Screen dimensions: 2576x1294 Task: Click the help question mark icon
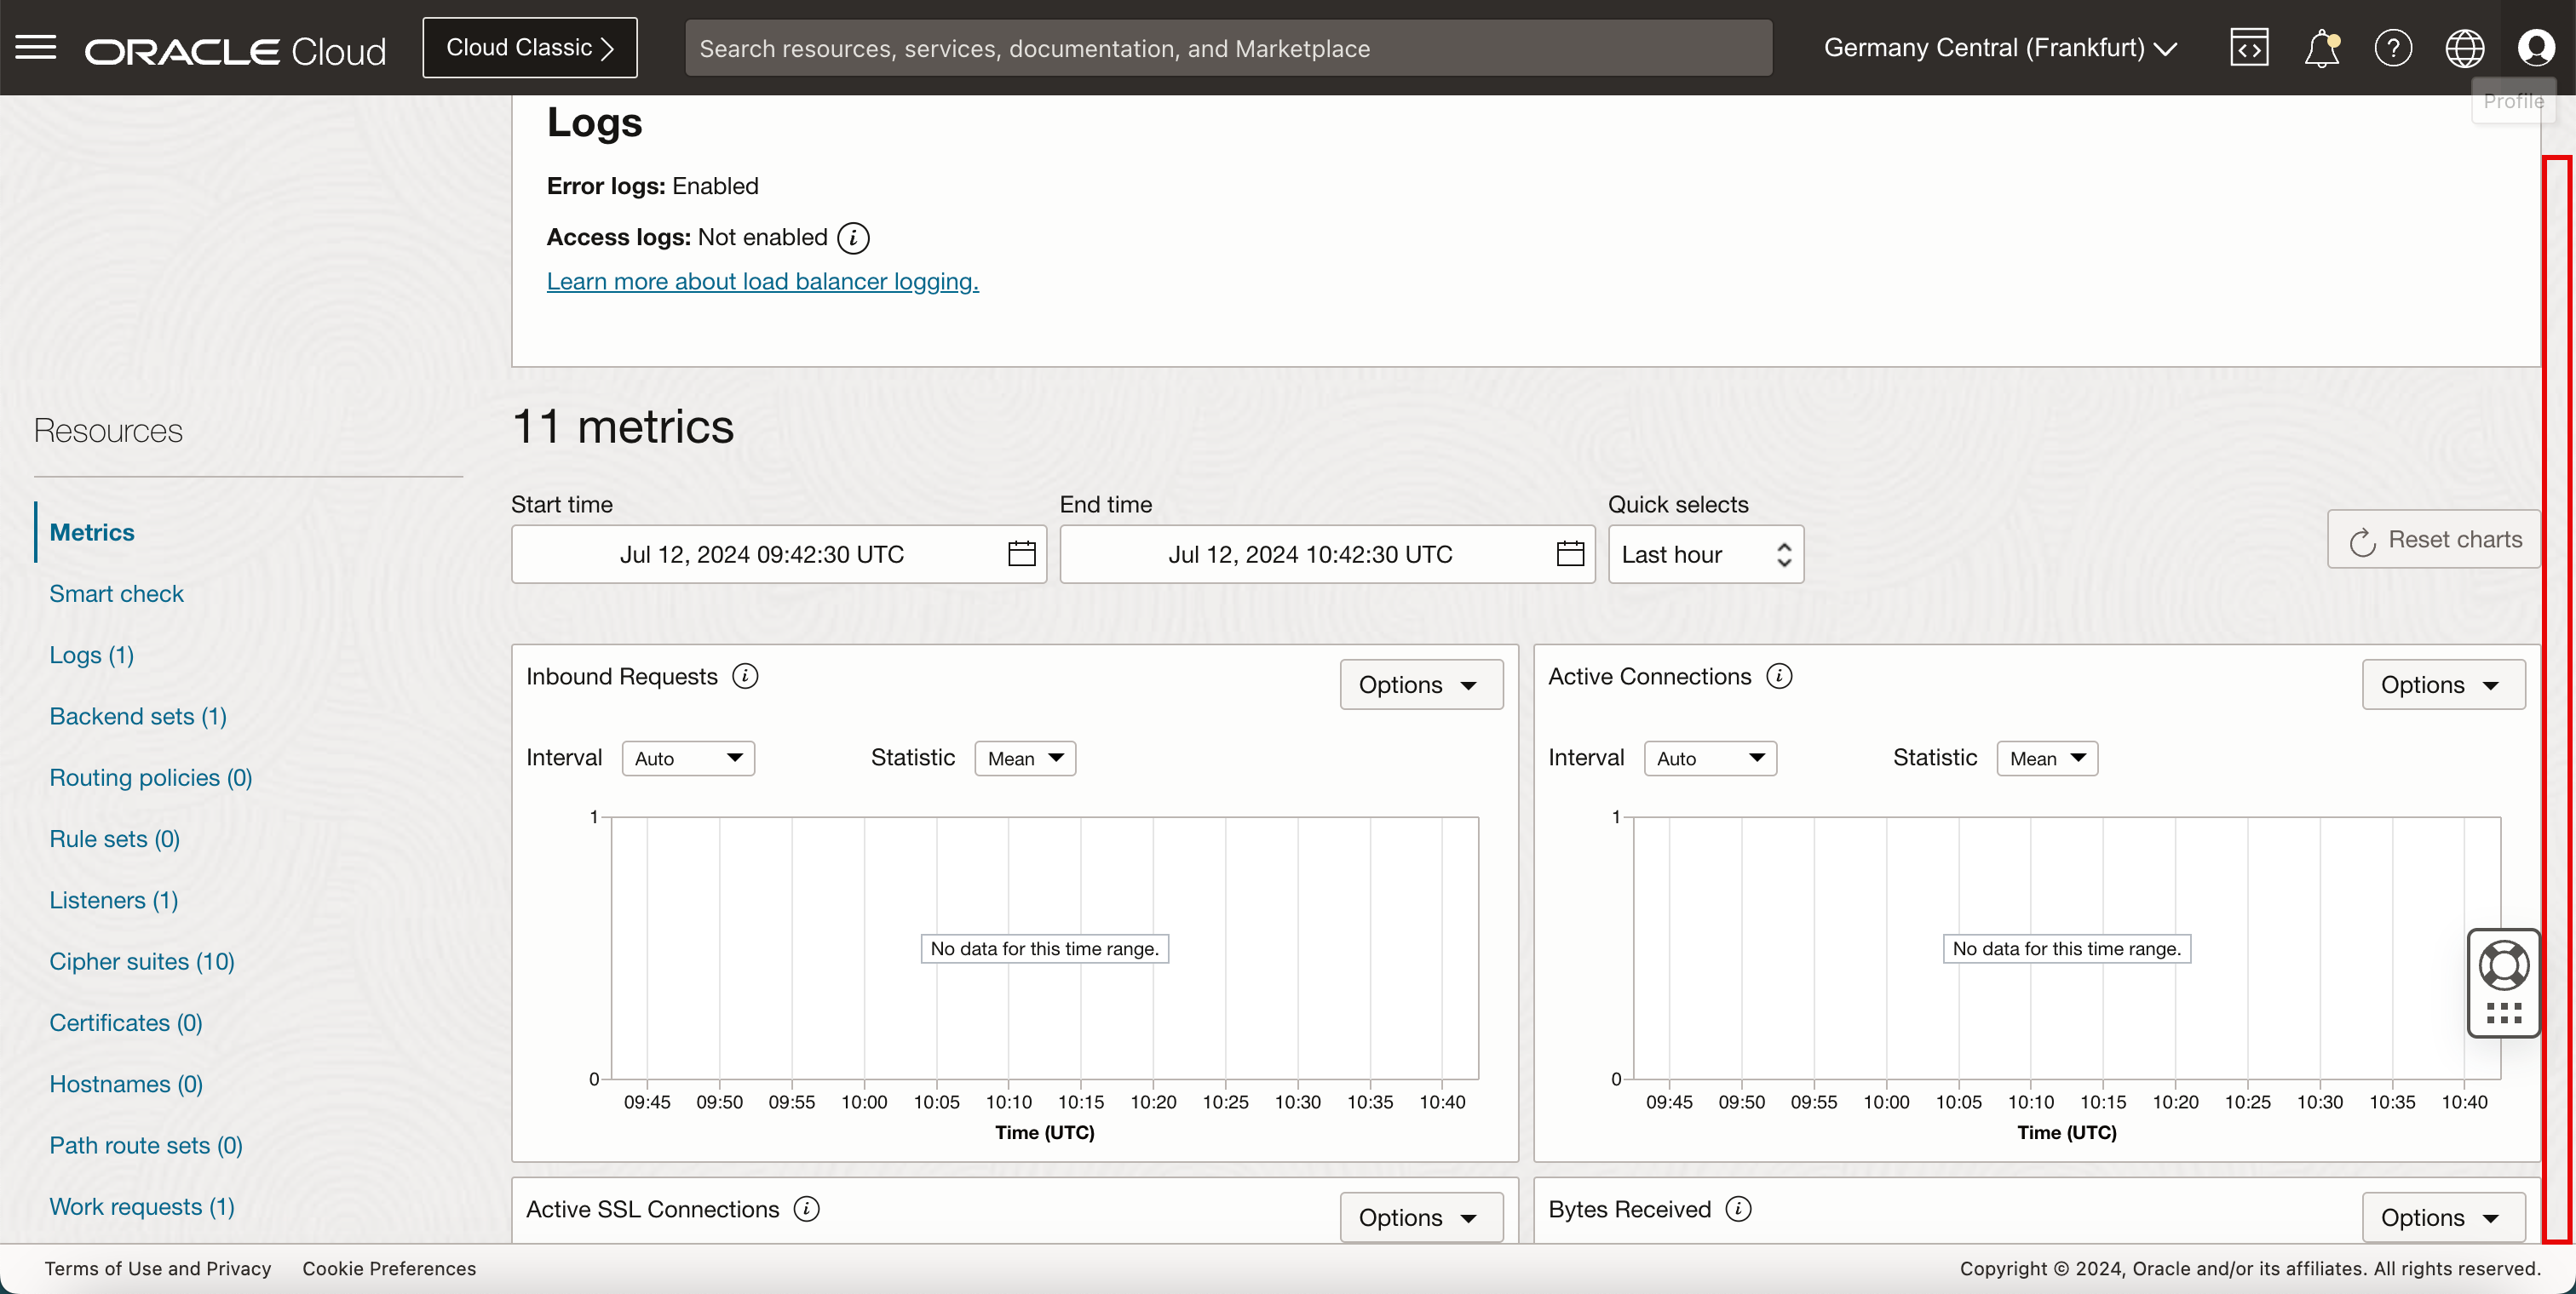[2393, 48]
